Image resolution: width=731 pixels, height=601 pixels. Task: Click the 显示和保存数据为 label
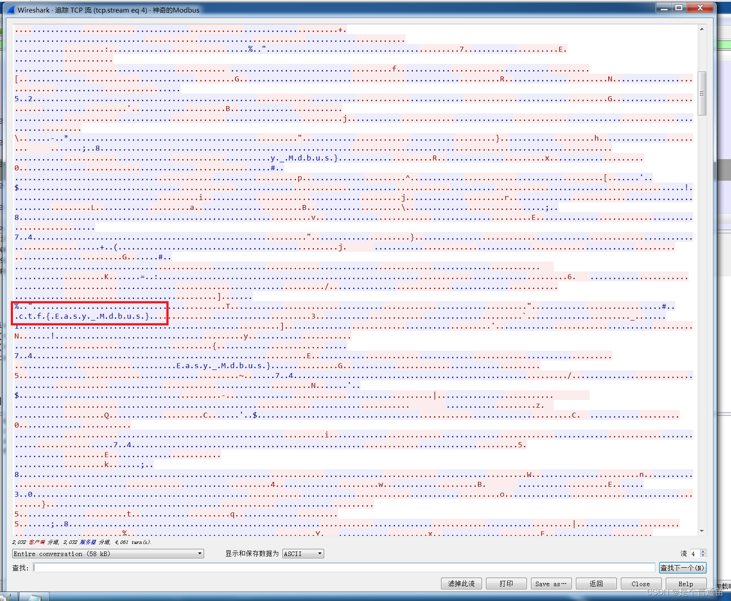252,554
